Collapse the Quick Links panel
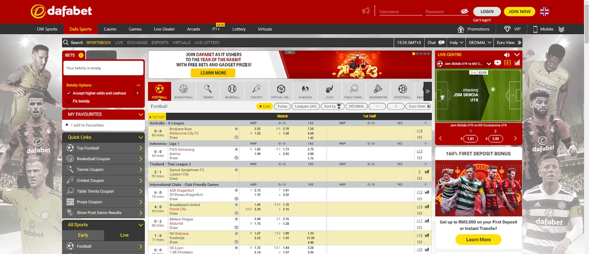Screen dimensions: 589x254 point(140,137)
